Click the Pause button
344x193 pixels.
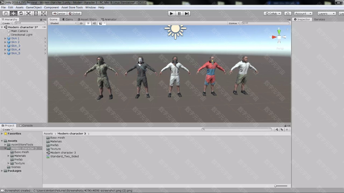pos(179,13)
